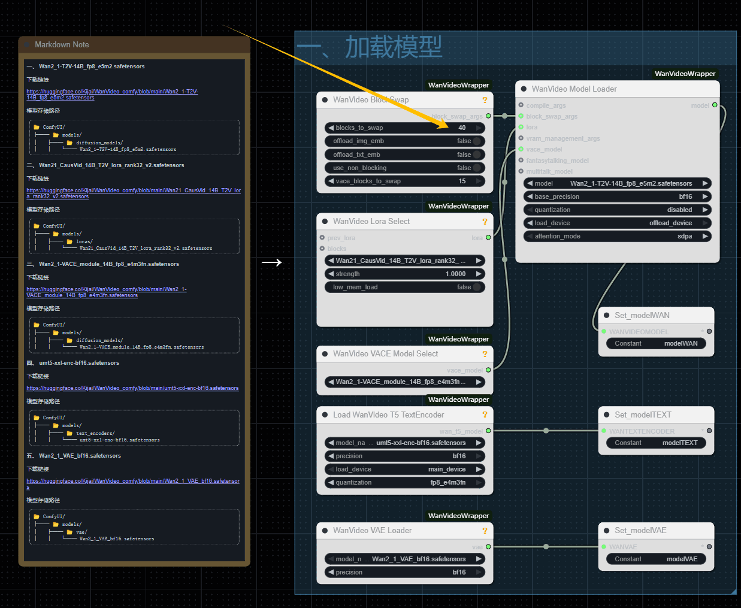Click the help icon on WanVideo Lora Select
The image size is (741, 608).
pyautogui.click(x=485, y=222)
